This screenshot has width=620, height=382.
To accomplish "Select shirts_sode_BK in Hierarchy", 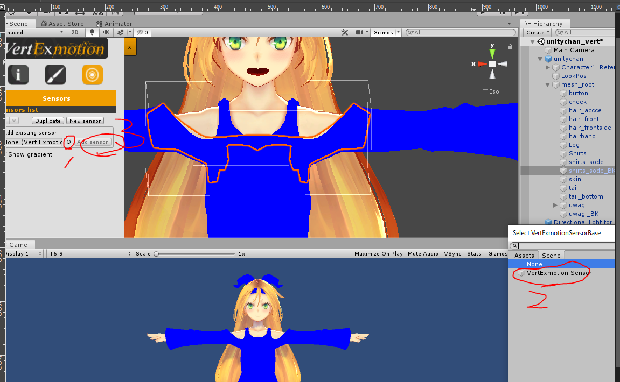I will point(591,171).
